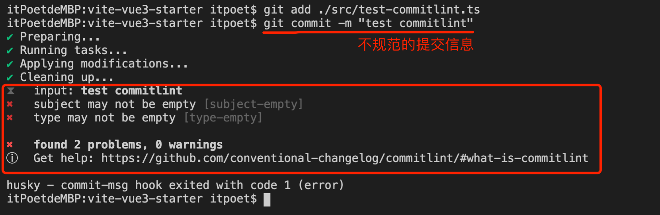Click the terminal cursor block at prompt
Viewport: 660px width, 215px height.
[267, 199]
